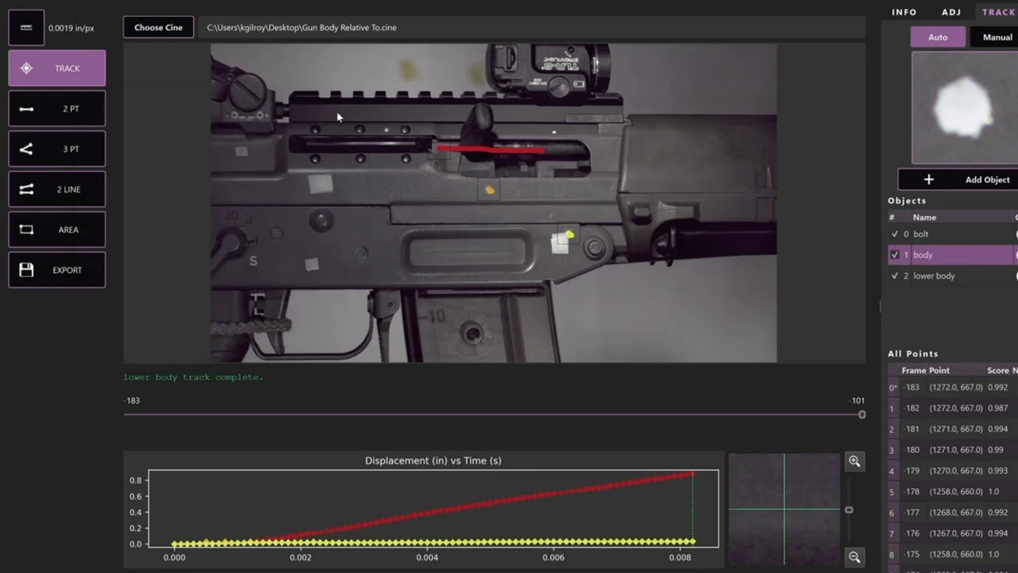
Task: Click Add Object button
Action: click(x=958, y=180)
